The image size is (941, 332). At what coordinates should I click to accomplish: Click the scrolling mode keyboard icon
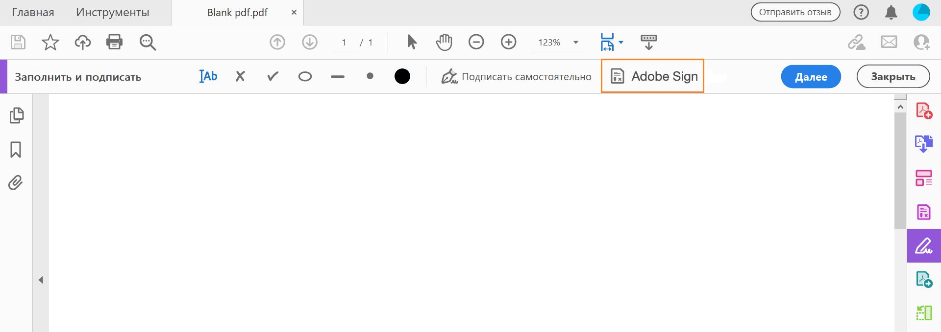click(649, 42)
